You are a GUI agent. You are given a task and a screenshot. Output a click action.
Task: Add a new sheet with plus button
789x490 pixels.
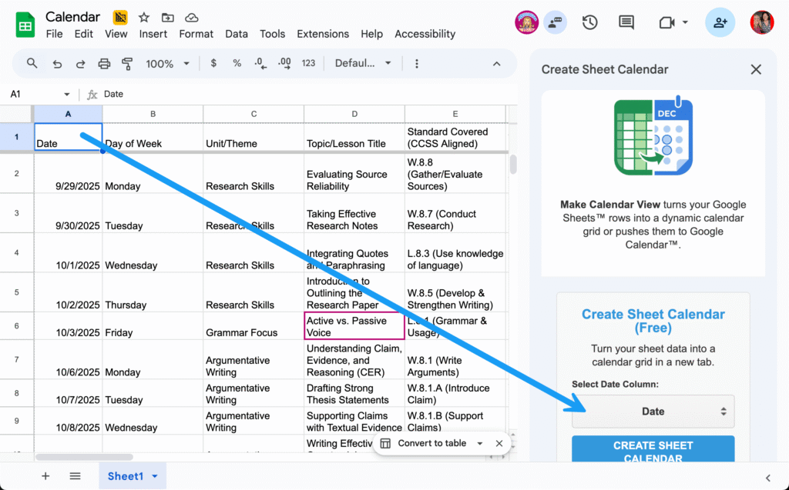point(45,476)
